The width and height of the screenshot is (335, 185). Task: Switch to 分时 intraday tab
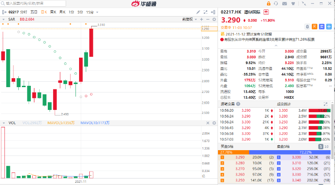pos(24,12)
